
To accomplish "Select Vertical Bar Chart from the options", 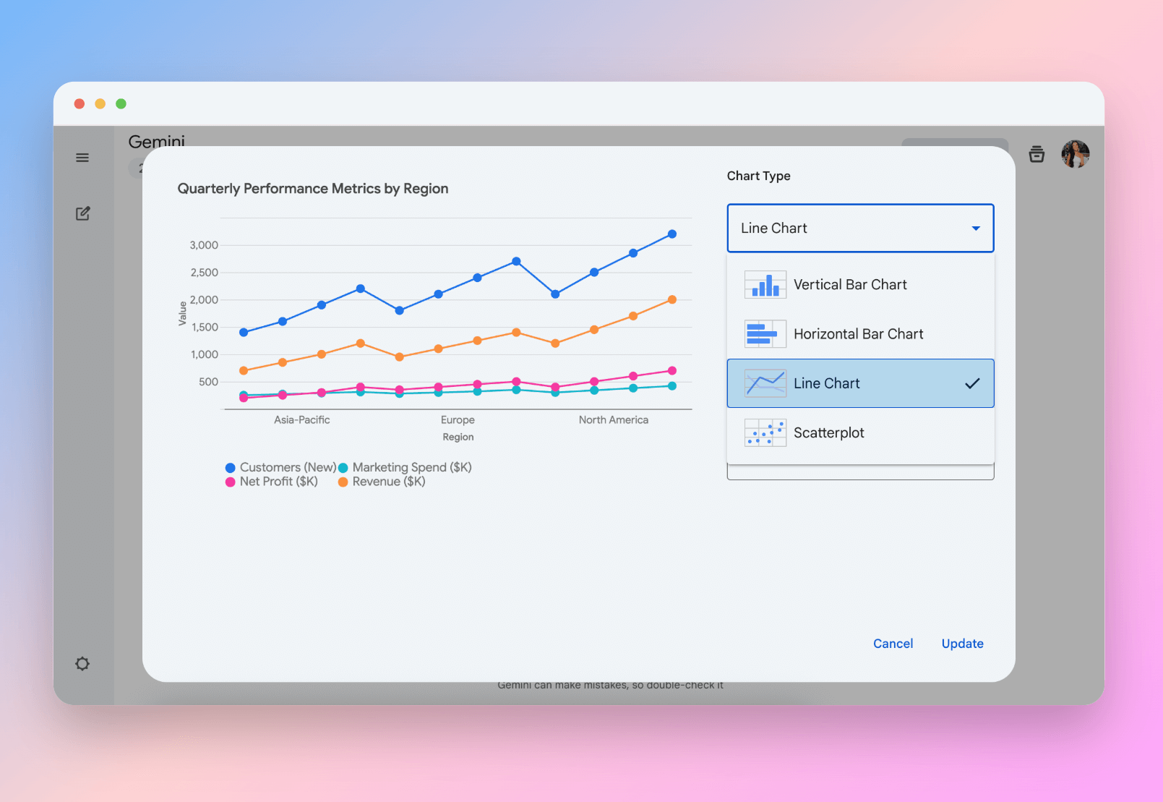I will point(850,284).
